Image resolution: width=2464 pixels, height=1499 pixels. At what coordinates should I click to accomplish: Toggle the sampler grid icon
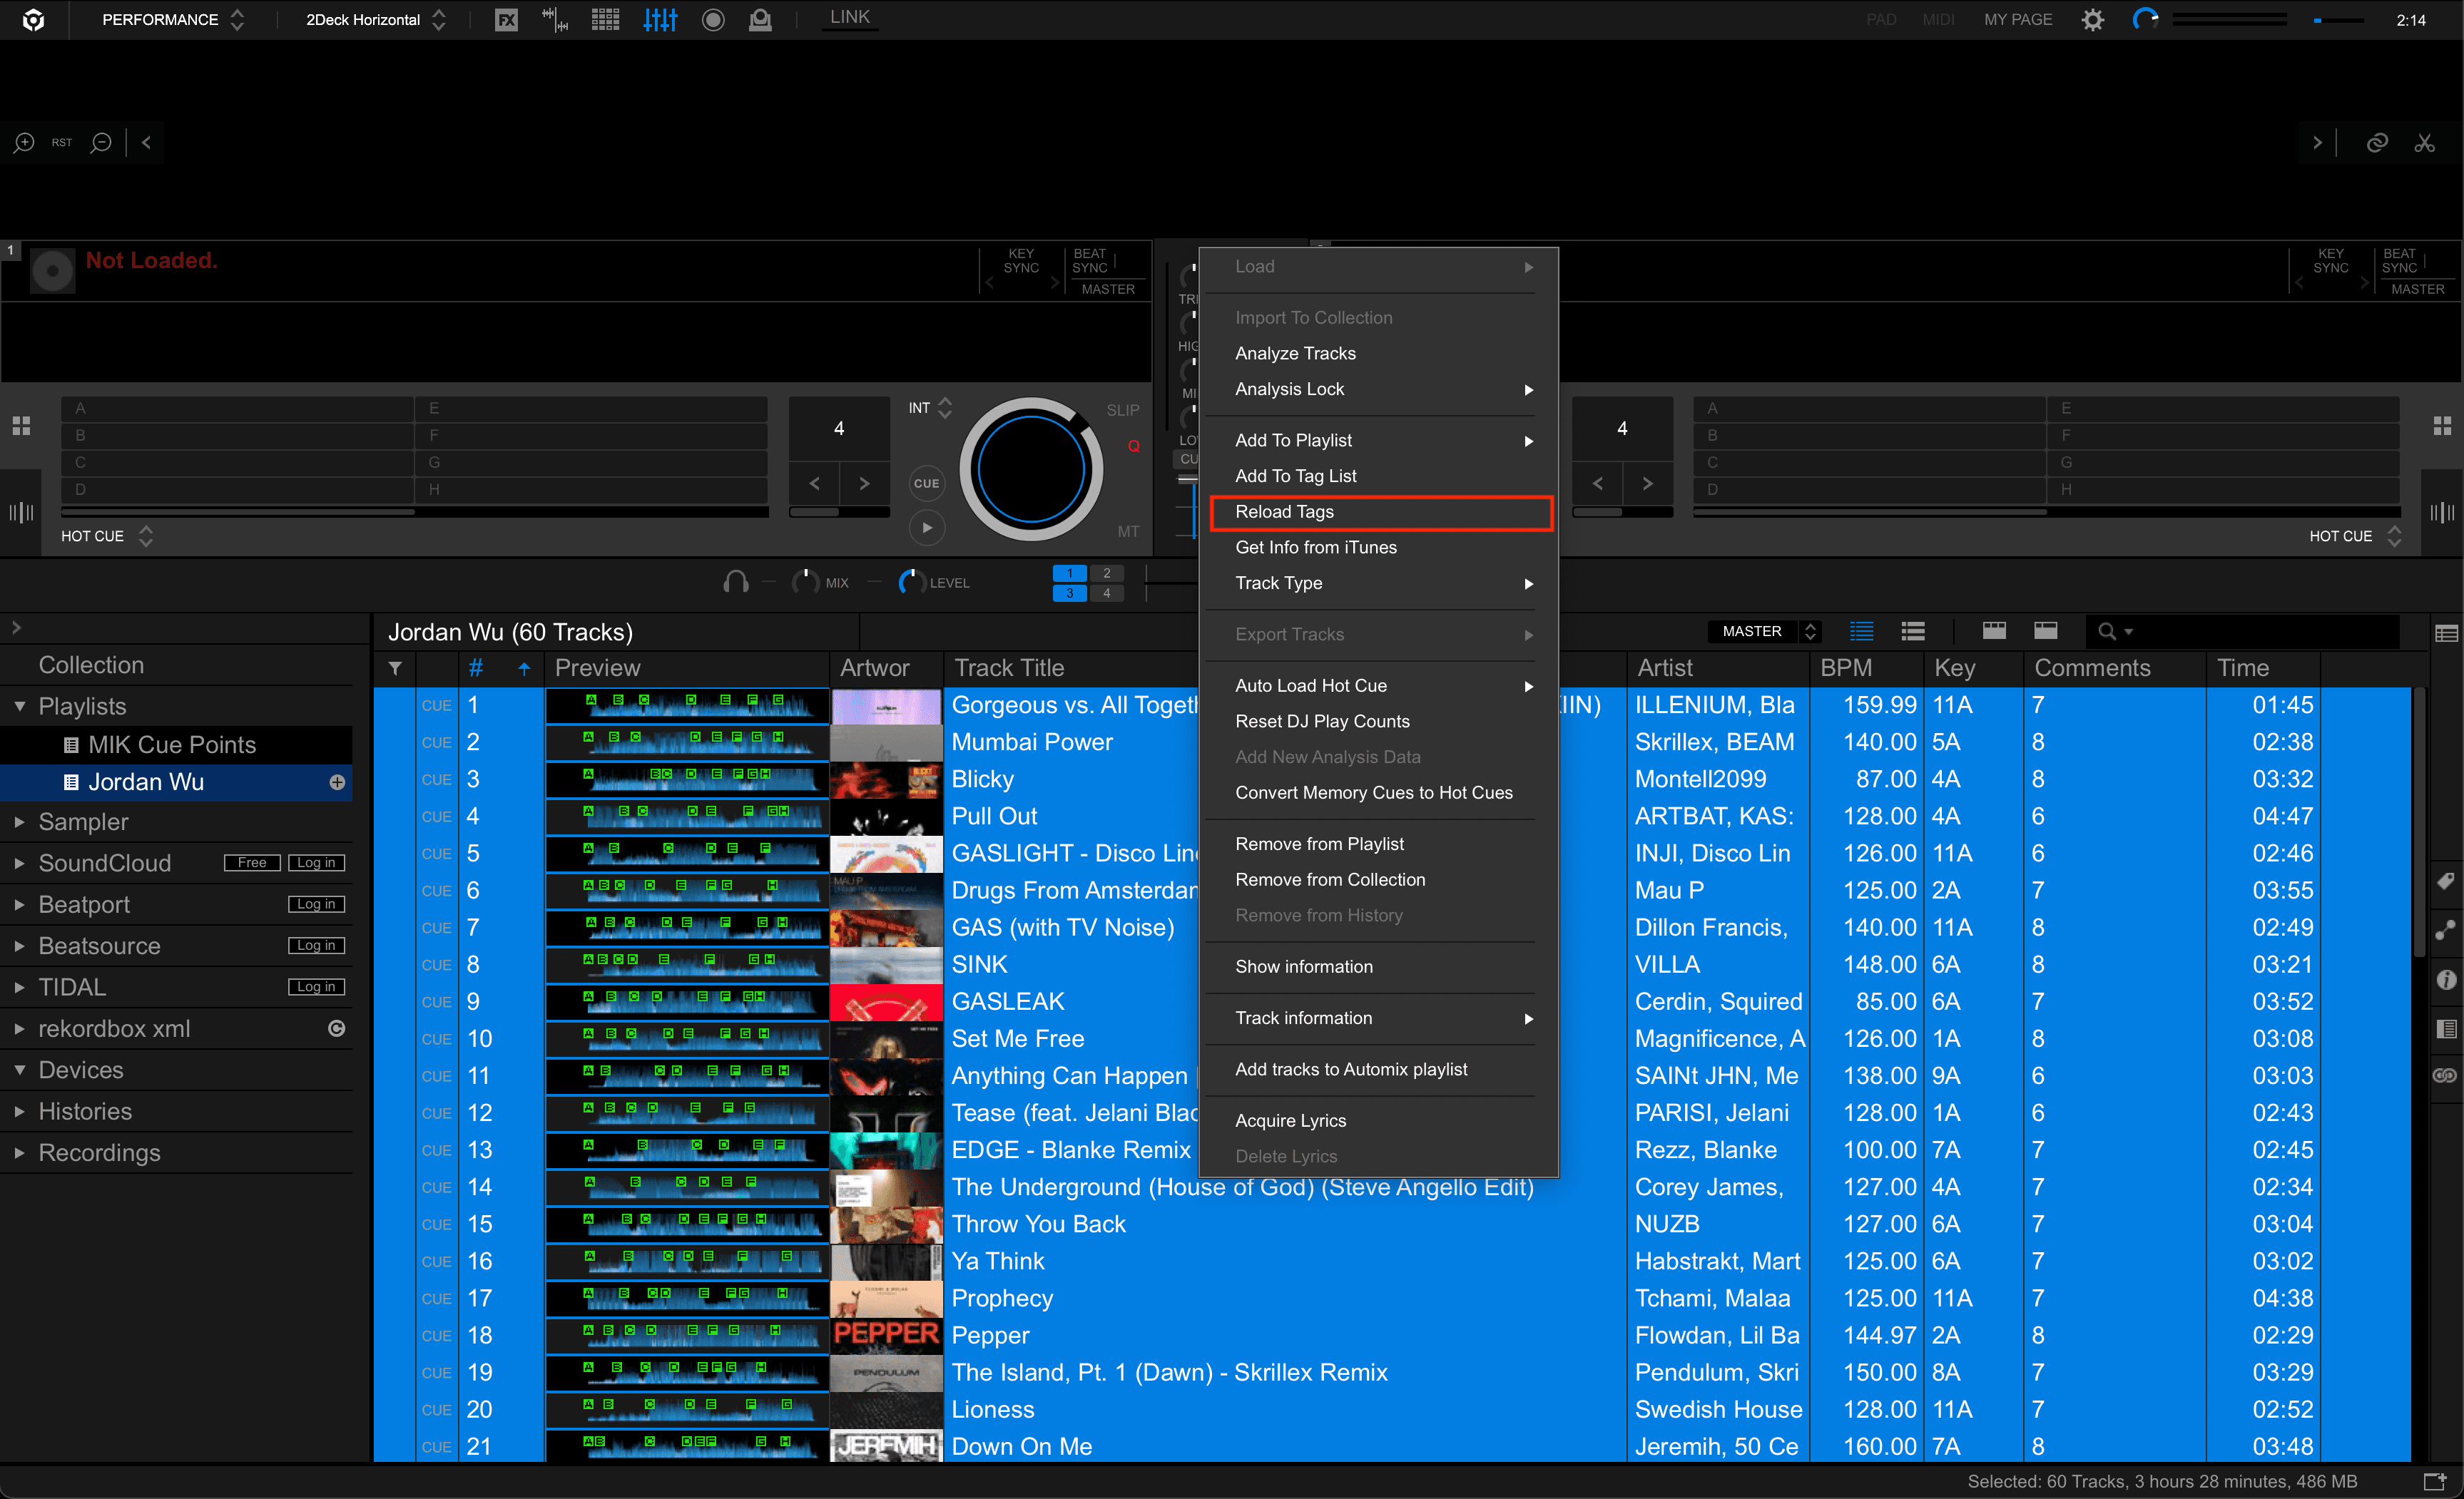click(x=605, y=19)
